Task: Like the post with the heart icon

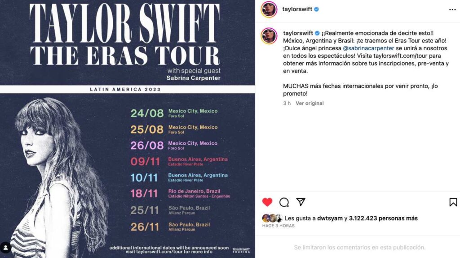Action: pos(267,202)
